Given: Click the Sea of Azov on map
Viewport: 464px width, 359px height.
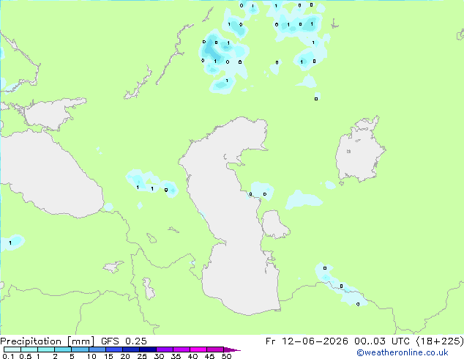Looking at the screenshot, I should [50, 114].
